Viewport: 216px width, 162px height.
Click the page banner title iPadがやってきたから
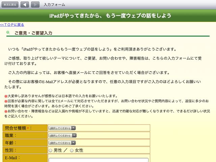[110, 16]
